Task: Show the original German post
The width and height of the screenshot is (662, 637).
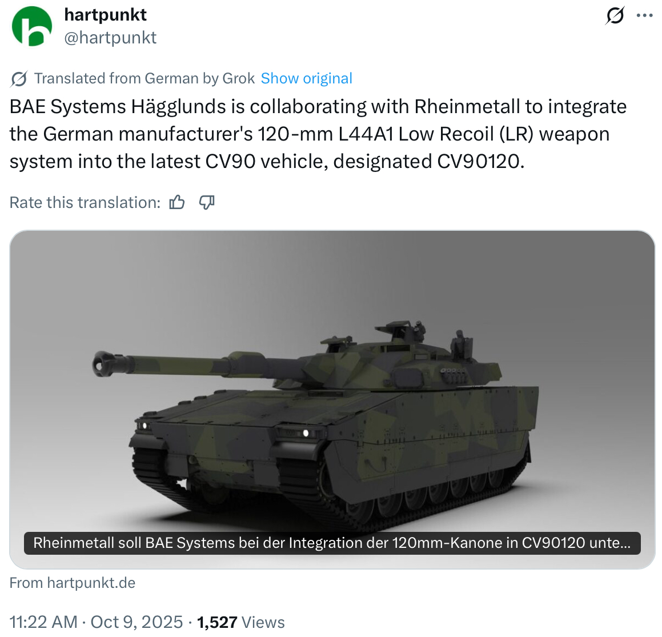Action: click(x=306, y=78)
